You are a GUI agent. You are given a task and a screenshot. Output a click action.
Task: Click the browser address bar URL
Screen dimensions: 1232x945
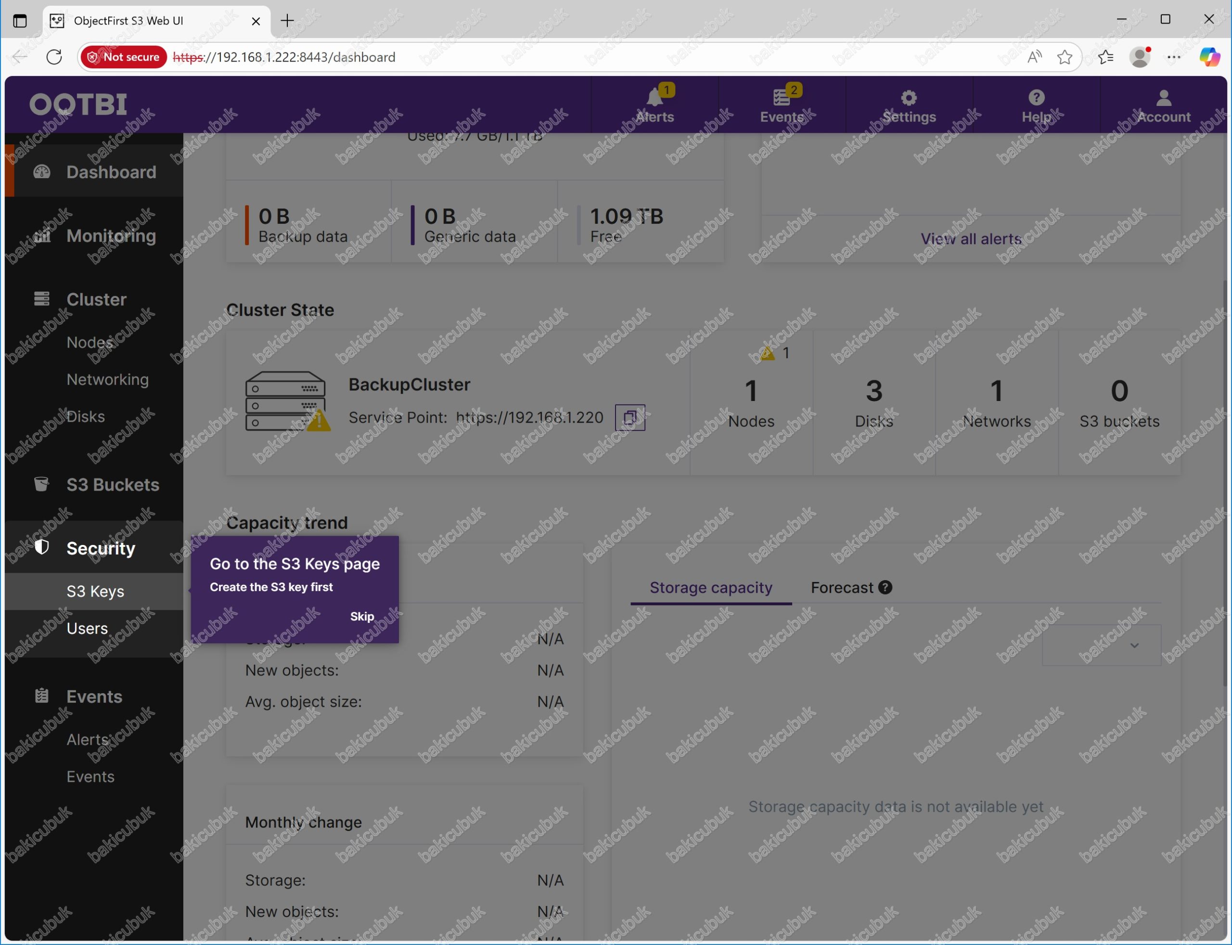[x=284, y=57]
